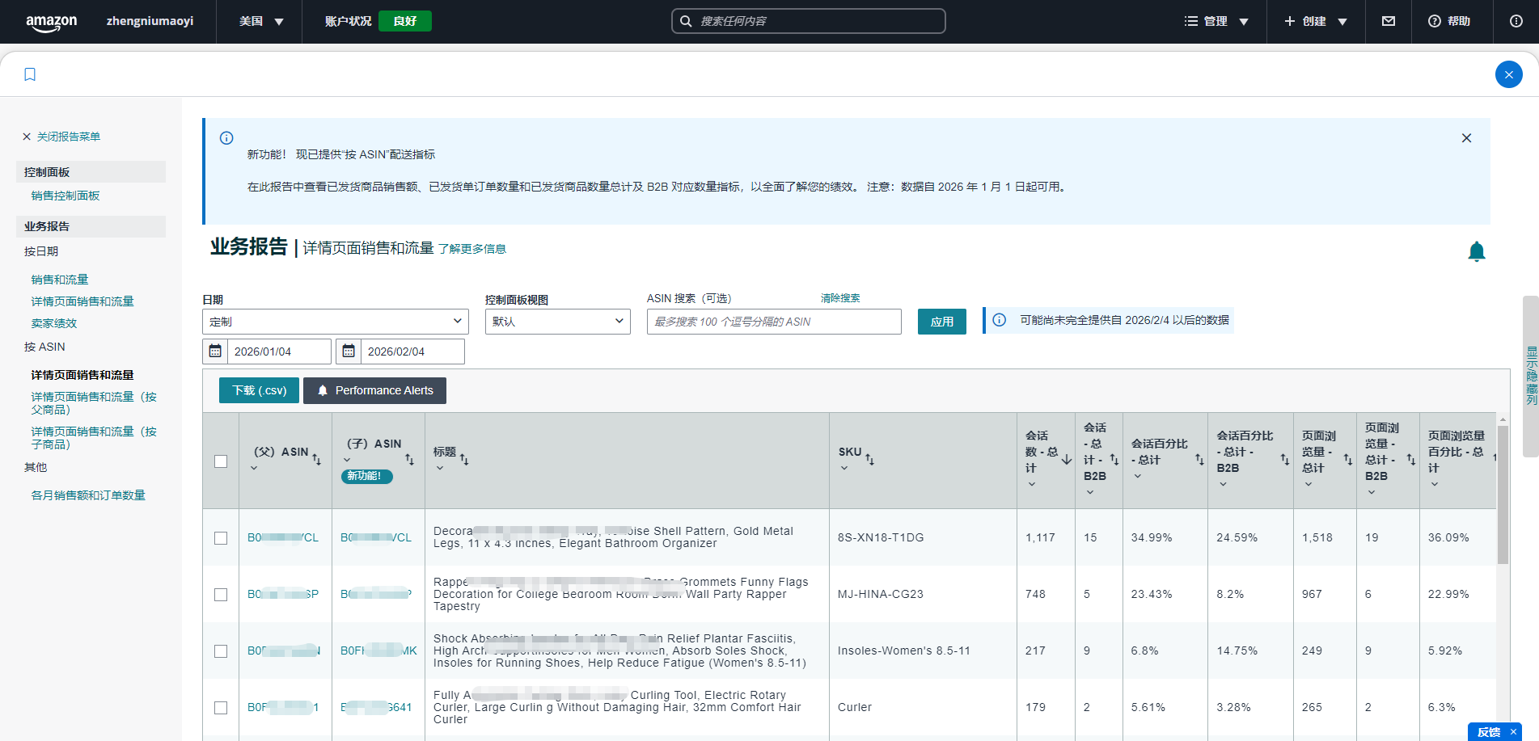Click the info icon in top bar
Screen dimensions: 1539x741
[1516, 21]
